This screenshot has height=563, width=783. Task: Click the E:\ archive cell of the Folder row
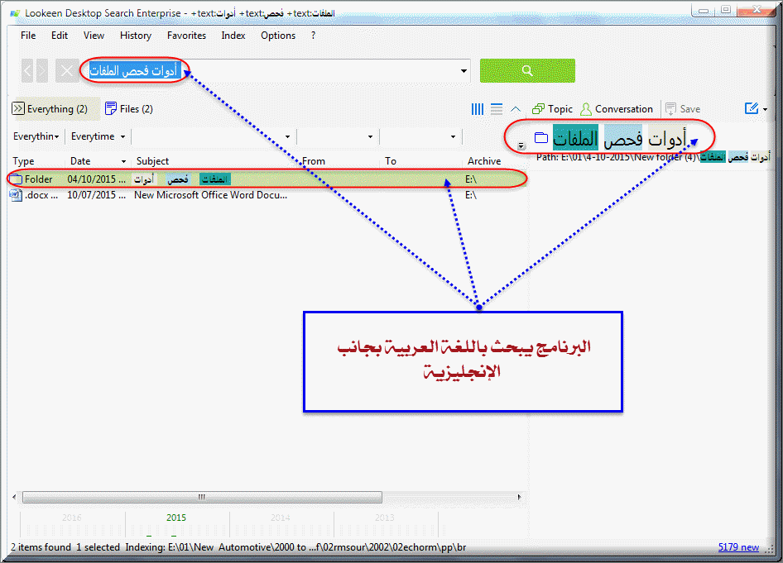click(x=471, y=179)
